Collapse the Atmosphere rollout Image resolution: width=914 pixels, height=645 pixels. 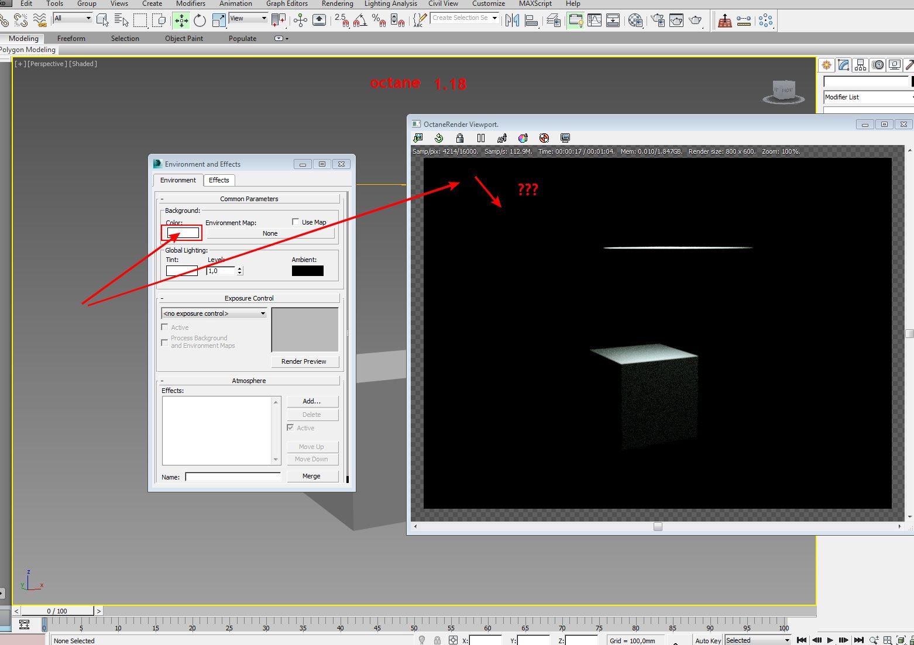coord(249,381)
